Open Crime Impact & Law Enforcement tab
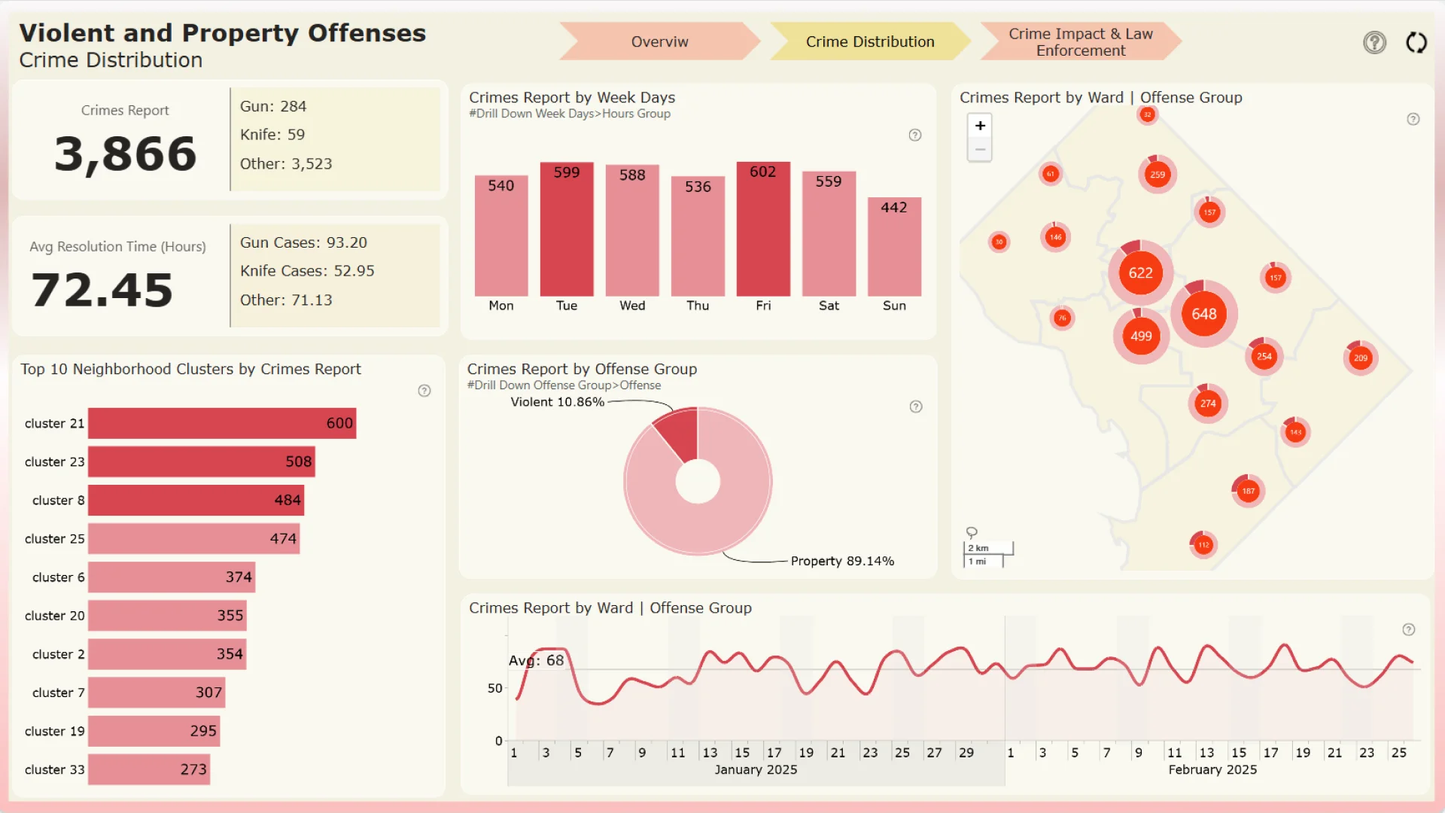This screenshot has height=813, width=1445. tap(1080, 42)
